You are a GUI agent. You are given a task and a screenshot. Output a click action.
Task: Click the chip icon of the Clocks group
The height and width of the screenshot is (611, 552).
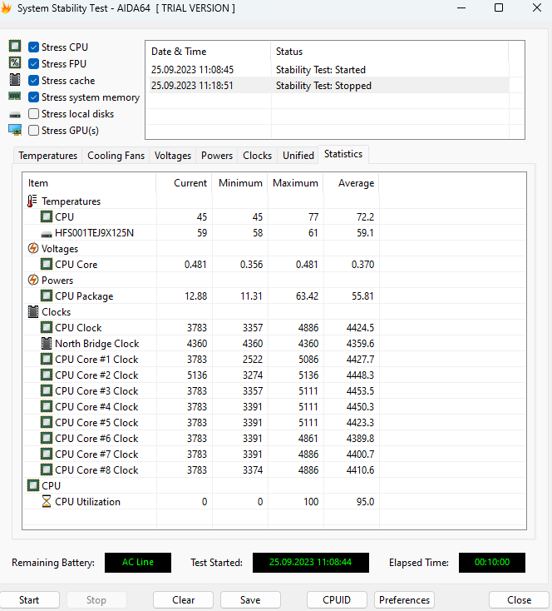pyautogui.click(x=33, y=311)
